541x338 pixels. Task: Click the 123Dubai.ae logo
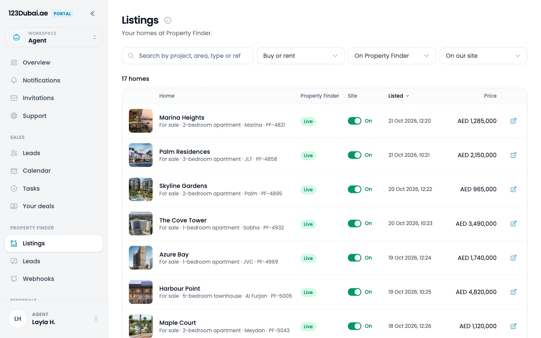(x=28, y=13)
